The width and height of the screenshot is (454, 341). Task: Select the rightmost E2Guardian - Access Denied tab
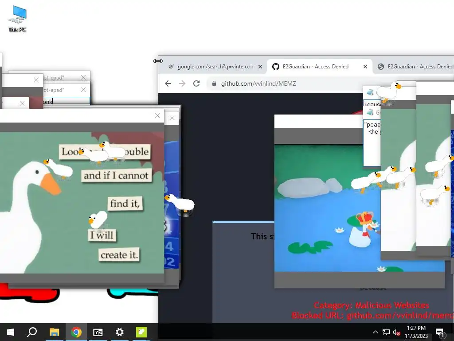click(415, 67)
